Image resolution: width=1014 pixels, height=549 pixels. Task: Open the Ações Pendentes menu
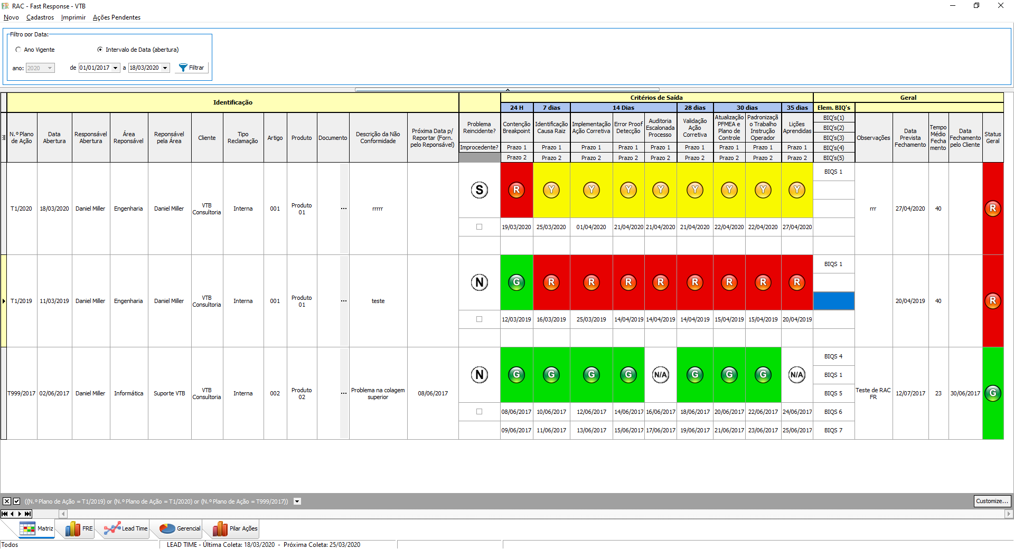point(117,17)
